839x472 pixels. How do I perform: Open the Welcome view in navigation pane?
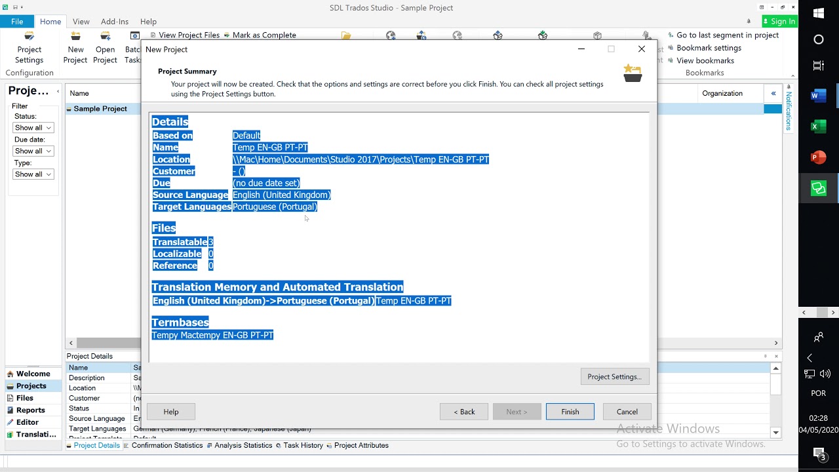[x=33, y=374]
